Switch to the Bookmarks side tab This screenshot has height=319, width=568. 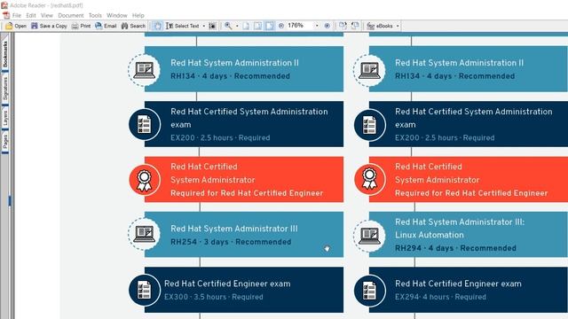click(x=5, y=53)
